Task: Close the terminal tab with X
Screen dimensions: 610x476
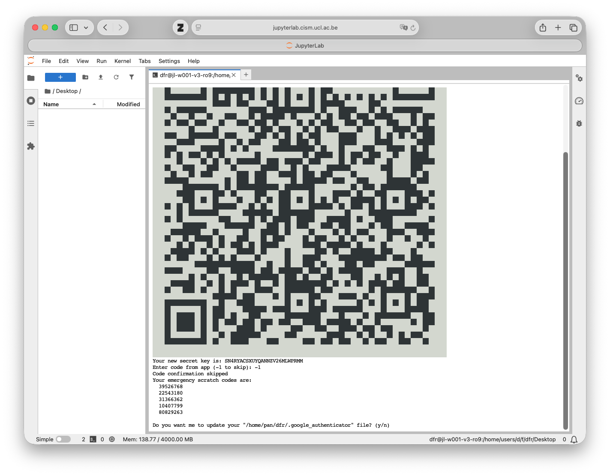Action: pos(234,75)
